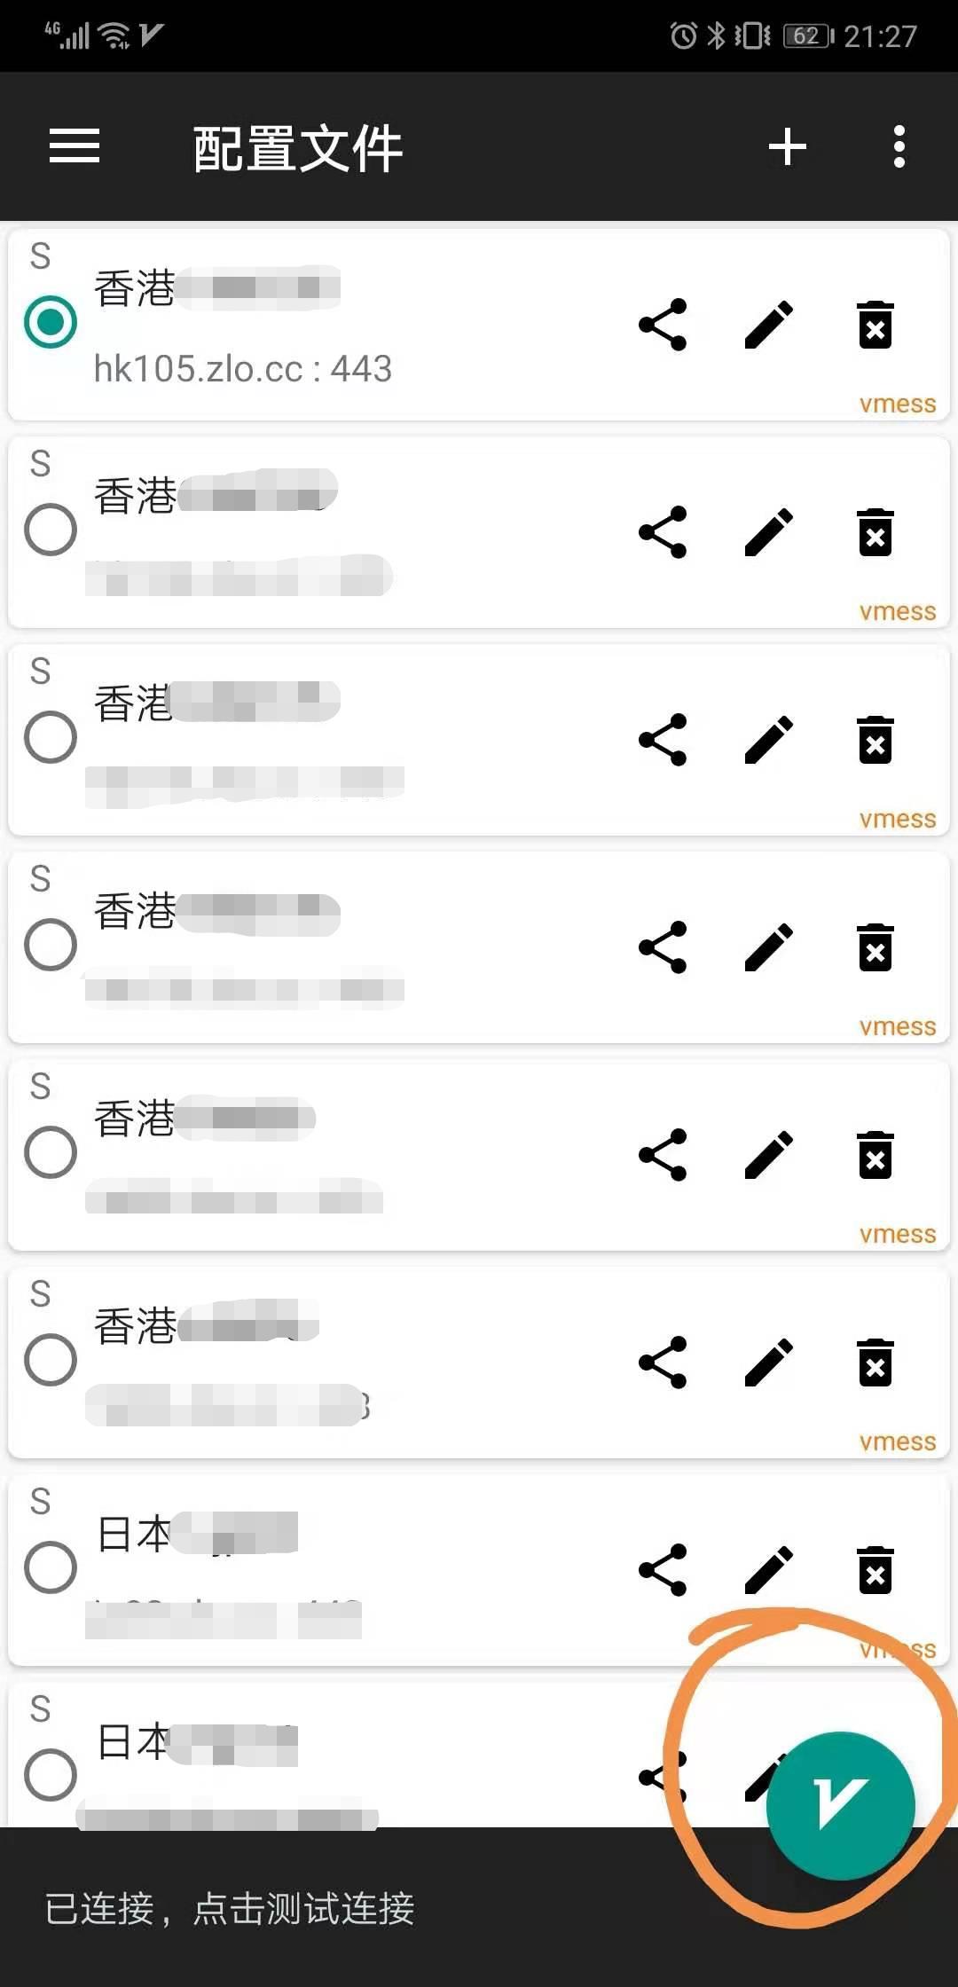Delete the hk105.zlo.cc server config
The height and width of the screenshot is (1987, 958).
(x=875, y=325)
